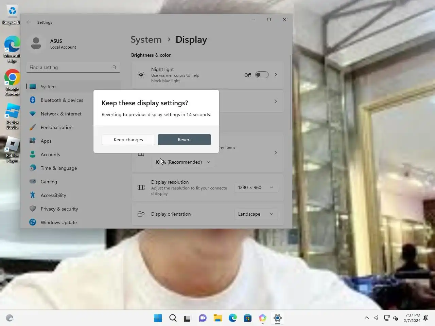The width and height of the screenshot is (435, 326).
Task: Click the Network wifi icon in sidebar
Action: (x=33, y=114)
